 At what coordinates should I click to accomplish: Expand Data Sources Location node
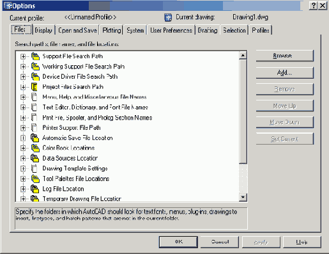(x=23, y=158)
